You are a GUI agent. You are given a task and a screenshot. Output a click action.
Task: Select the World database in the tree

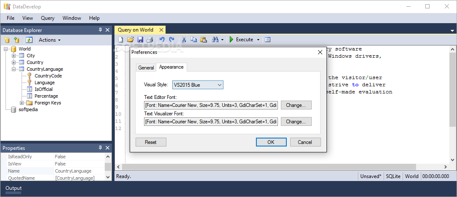24,49
